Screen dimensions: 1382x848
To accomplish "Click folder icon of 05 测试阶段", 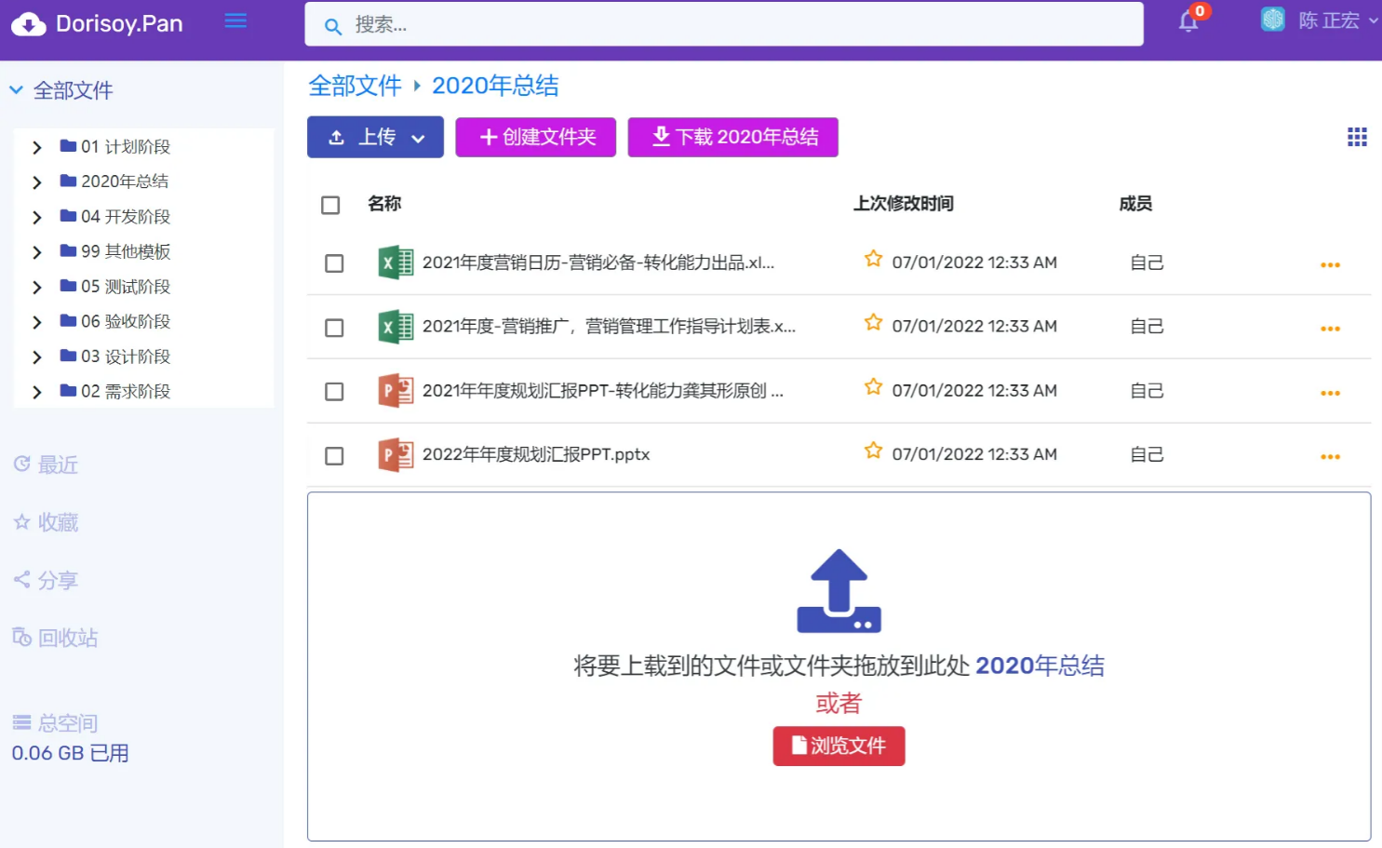I will [68, 286].
